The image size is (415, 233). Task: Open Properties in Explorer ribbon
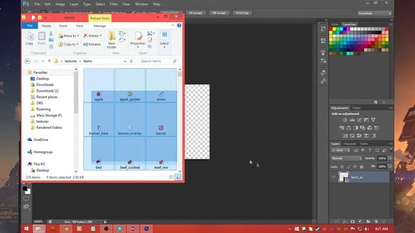tap(138, 39)
